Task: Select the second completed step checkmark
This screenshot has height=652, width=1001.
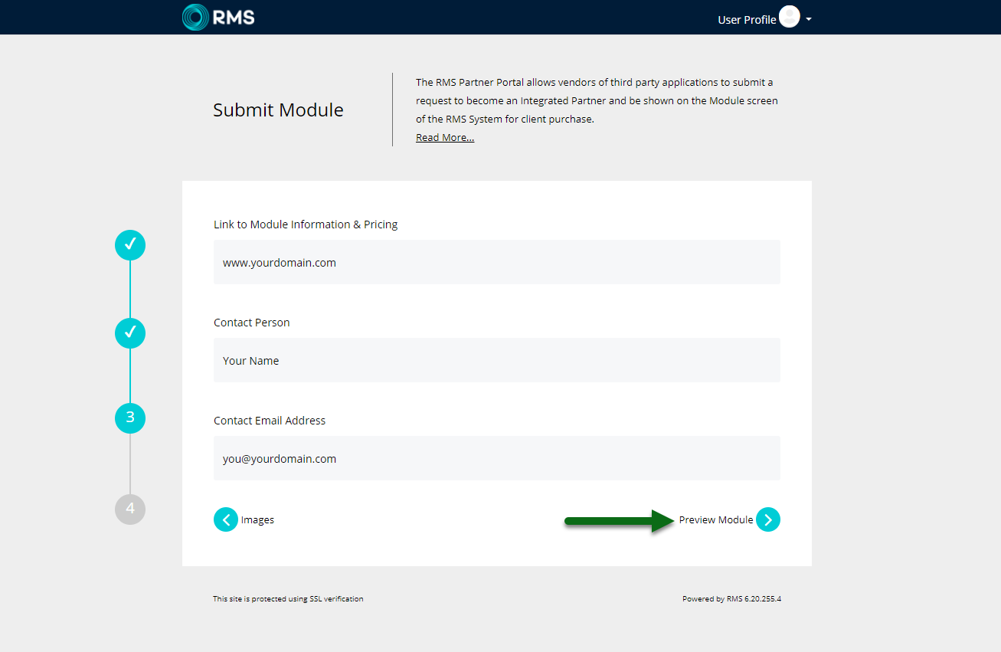Action: click(130, 333)
